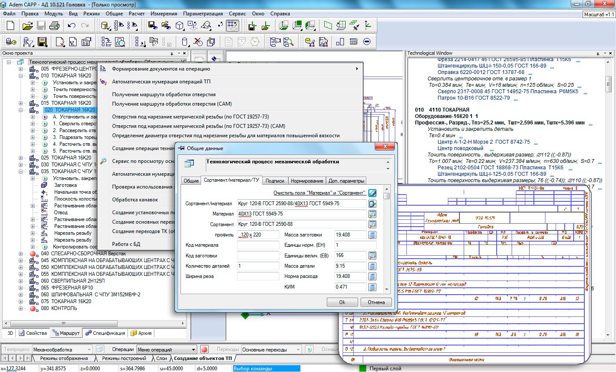
Task: Pin the Technological Window panel
Action: pos(598,53)
